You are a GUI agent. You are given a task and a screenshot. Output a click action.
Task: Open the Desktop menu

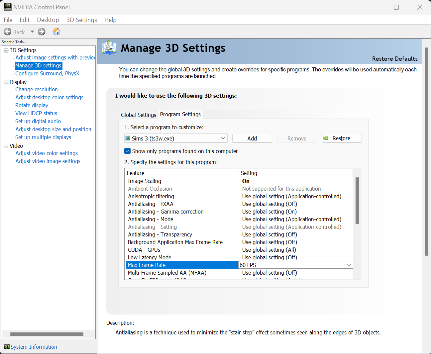pyautogui.click(x=48, y=20)
